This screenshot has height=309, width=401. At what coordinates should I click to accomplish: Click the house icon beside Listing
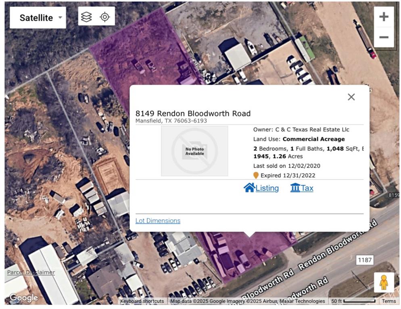coord(249,187)
